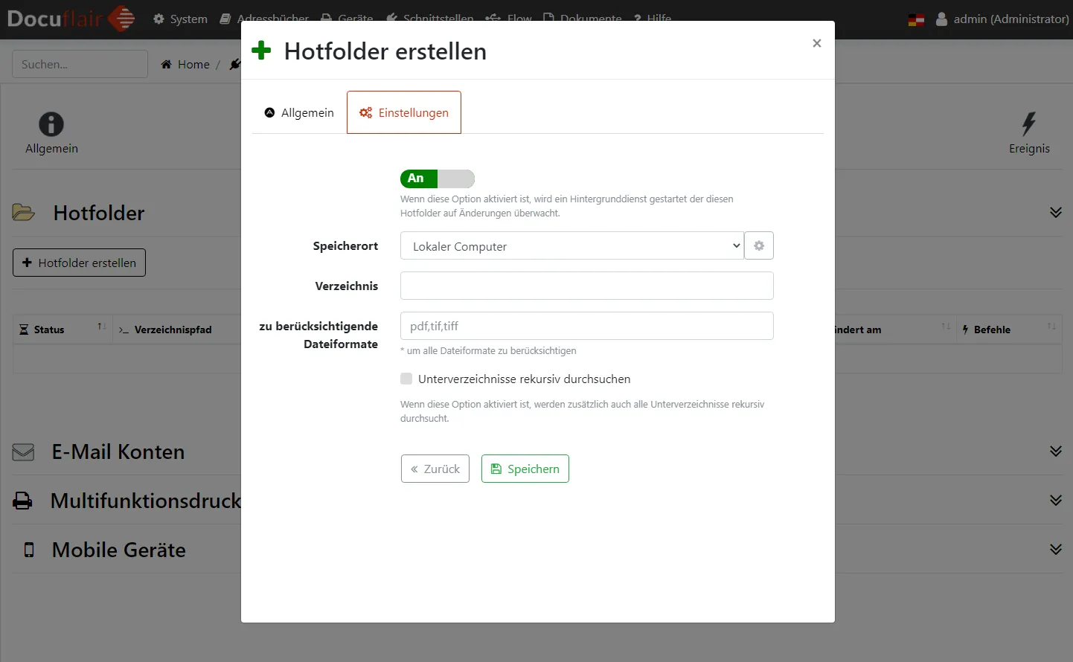Toggle the An switch off
This screenshot has width=1073, height=662.
[x=437, y=179]
